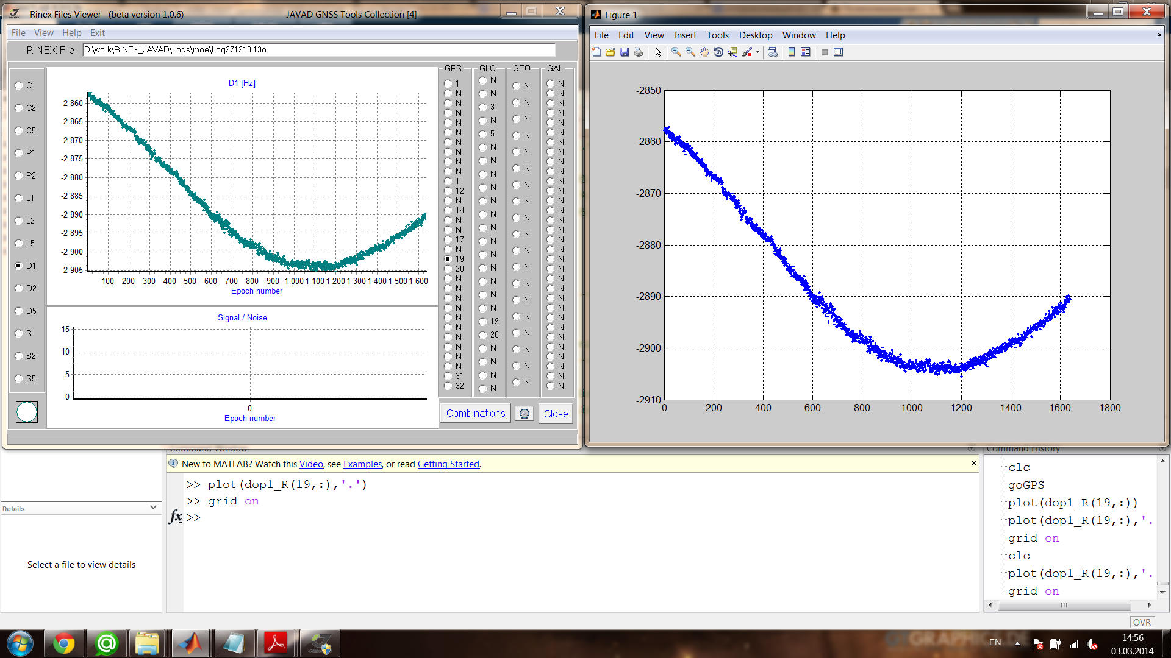Enable the Data Cursor tool
Image resolution: width=1171 pixels, height=658 pixels.
coord(732,52)
